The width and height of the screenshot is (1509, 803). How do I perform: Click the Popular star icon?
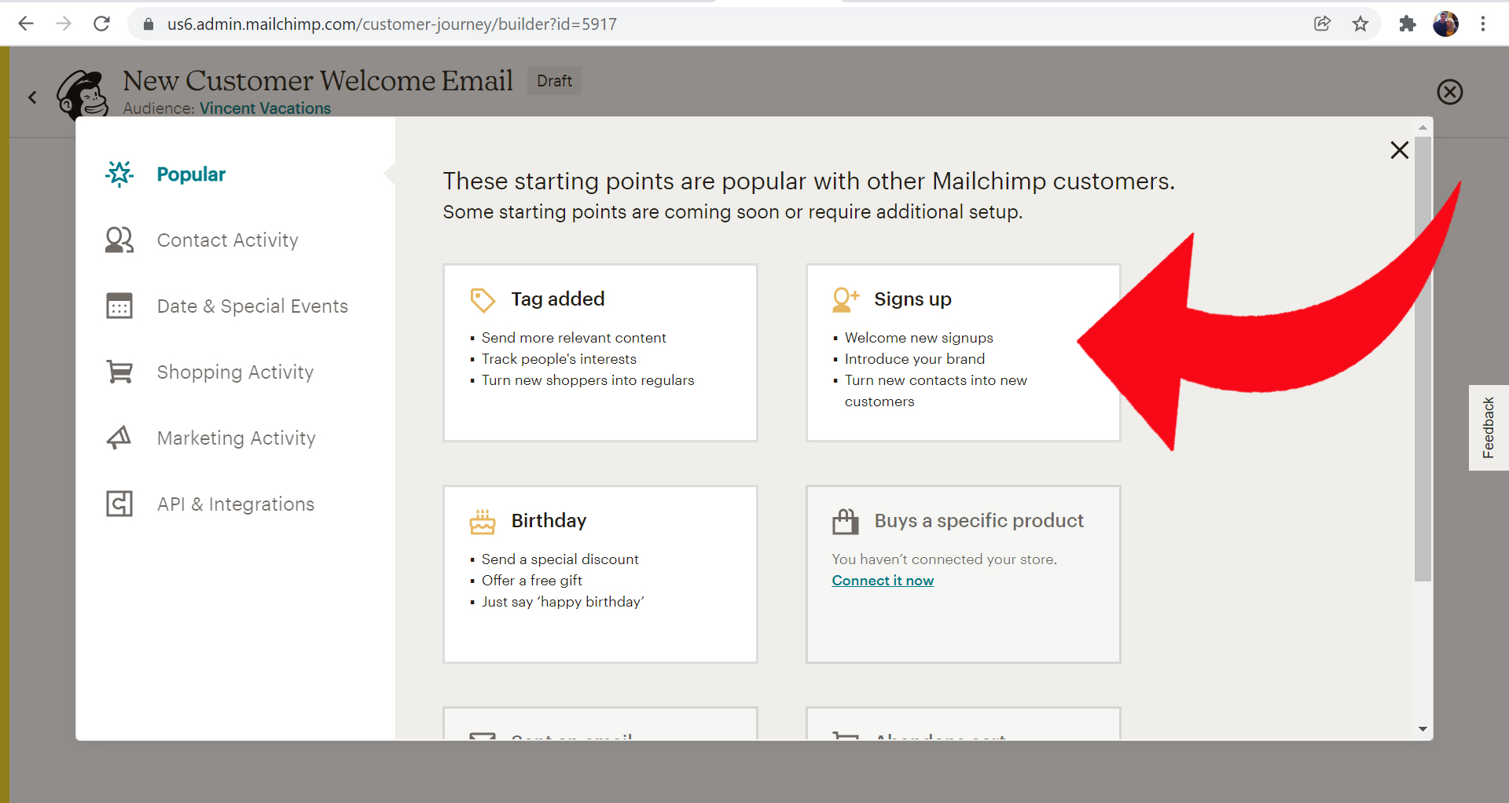119,174
